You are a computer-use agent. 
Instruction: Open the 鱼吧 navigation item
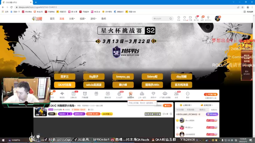pyautogui.click(x=104, y=19)
